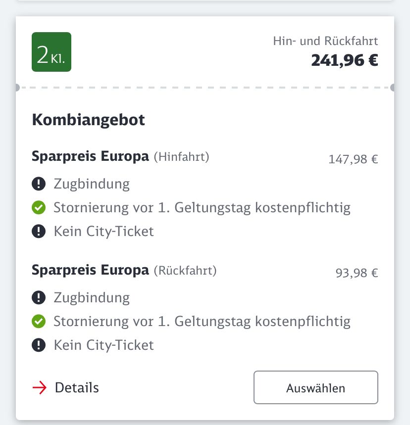Image resolution: width=410 pixels, height=425 pixels.
Task: Click the Rückfahrt price 93,98 €
Action: coord(357,273)
